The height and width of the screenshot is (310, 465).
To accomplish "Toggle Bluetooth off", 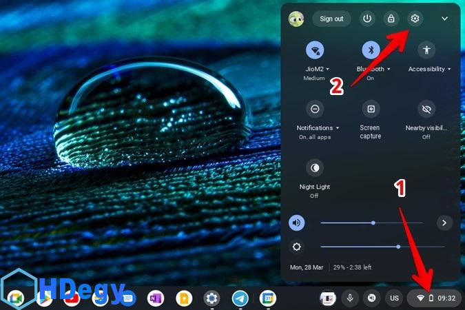I will (371, 50).
